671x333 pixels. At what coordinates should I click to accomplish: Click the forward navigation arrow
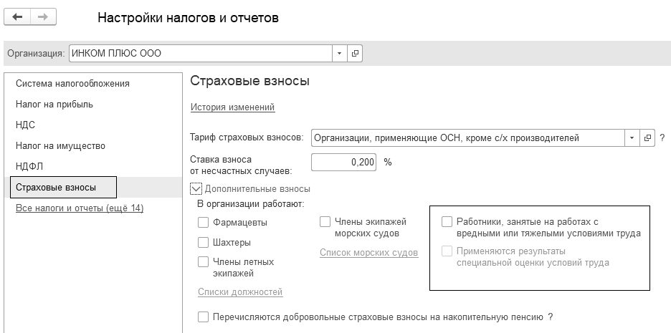(42, 17)
